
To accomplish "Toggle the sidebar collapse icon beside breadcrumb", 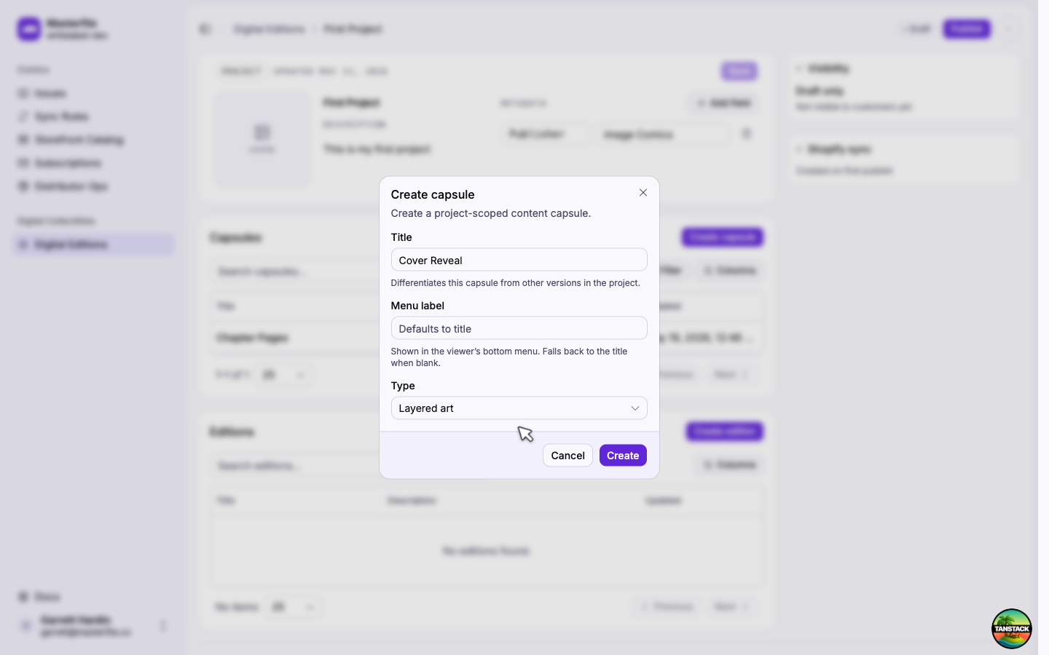I will tap(205, 29).
